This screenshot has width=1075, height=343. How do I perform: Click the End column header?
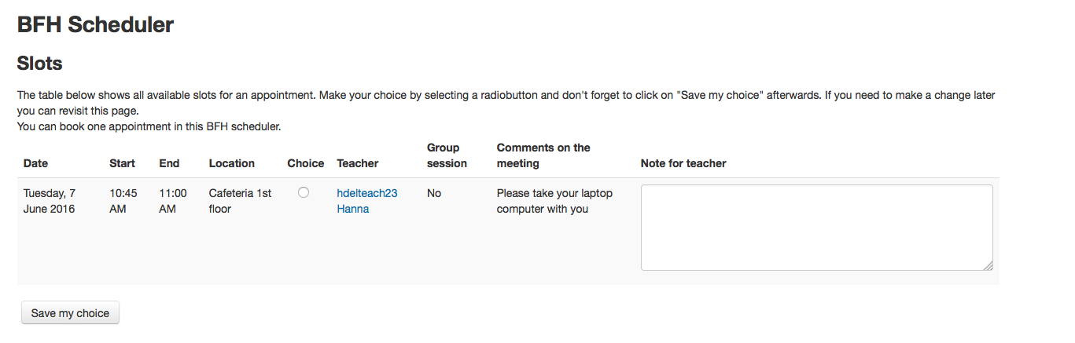tap(169, 163)
